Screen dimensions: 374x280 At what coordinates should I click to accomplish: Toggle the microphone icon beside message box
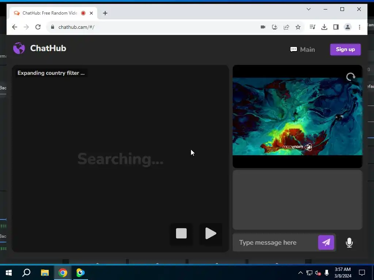pos(349,242)
